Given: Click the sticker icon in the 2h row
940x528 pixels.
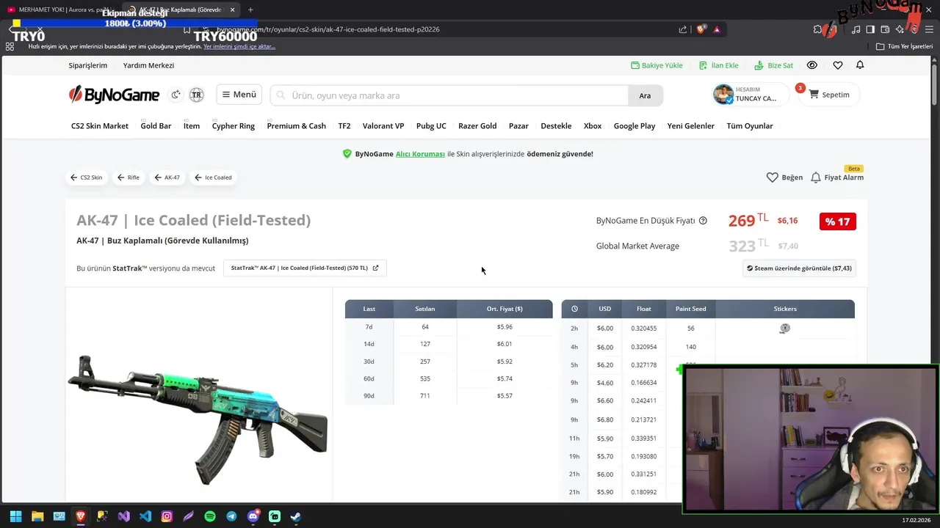Looking at the screenshot, I should click(785, 329).
